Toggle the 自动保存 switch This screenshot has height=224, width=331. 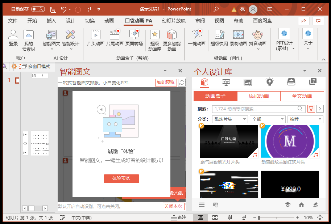coord(38,9)
